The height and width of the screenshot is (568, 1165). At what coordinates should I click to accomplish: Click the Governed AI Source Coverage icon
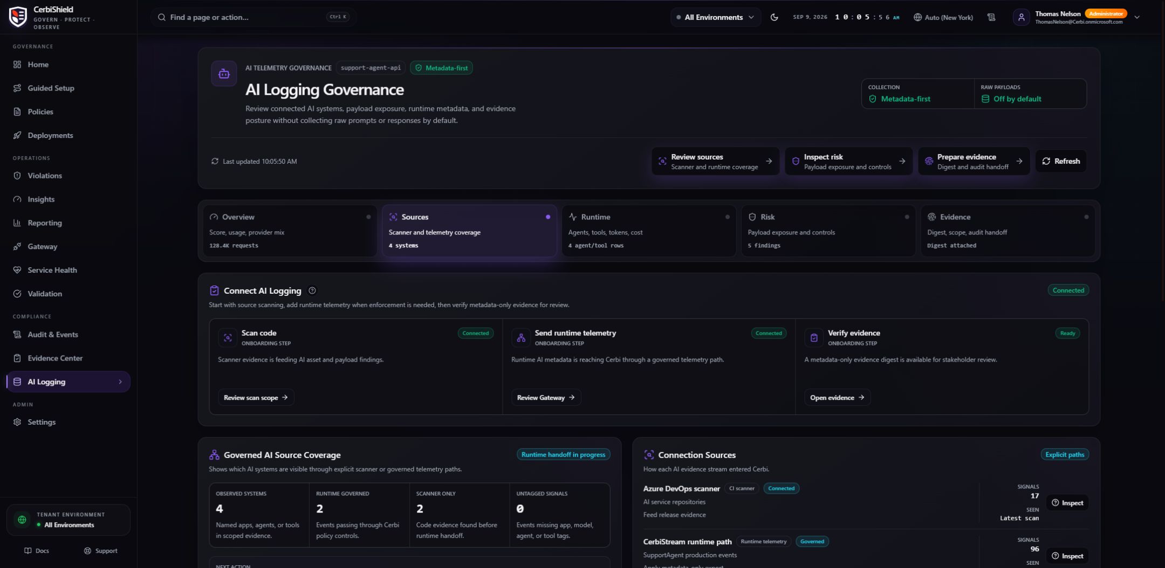point(214,455)
